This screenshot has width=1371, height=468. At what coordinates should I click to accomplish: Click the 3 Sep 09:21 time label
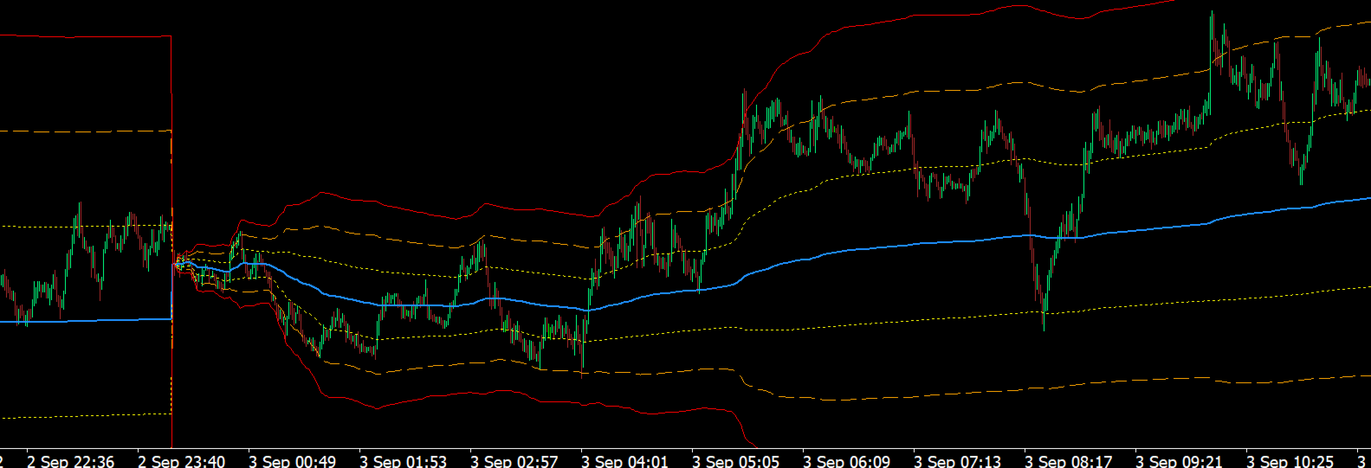pyautogui.click(x=1179, y=461)
